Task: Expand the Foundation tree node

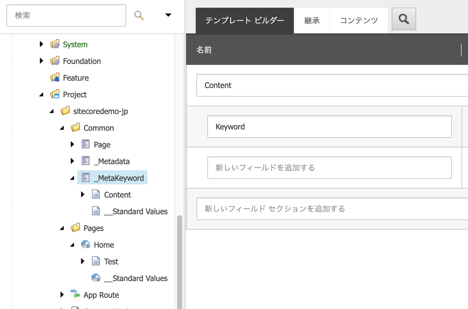Action: tap(41, 61)
